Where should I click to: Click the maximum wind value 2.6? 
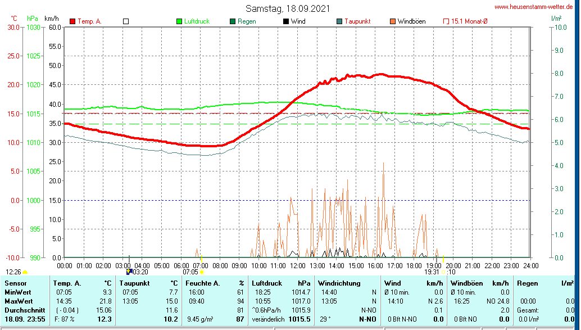point(439,301)
